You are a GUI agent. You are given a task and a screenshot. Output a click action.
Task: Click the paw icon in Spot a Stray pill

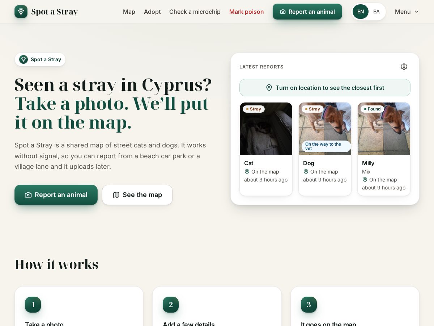pos(24,59)
